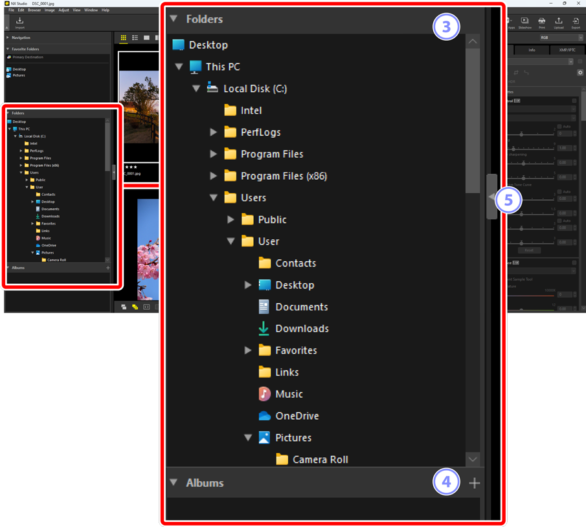Collapse the Users folder in enlarged tree
The width and height of the screenshot is (586, 527).
(x=213, y=198)
